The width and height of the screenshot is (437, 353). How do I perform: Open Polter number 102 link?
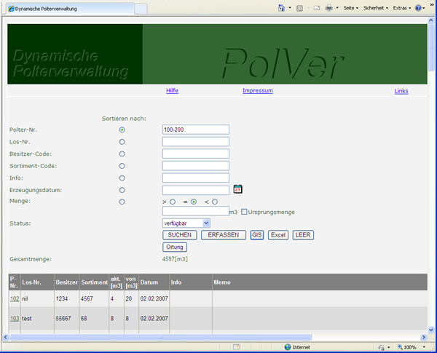coord(15,298)
